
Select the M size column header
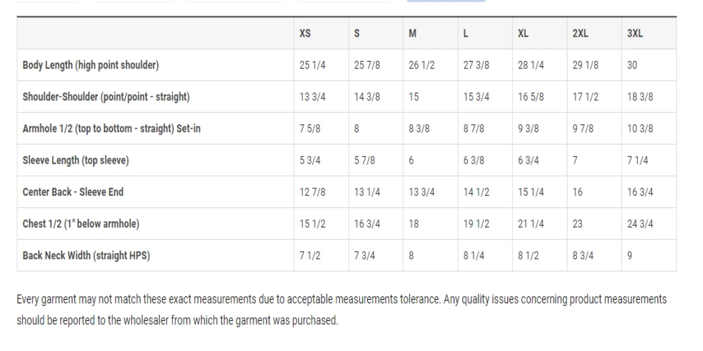click(x=412, y=33)
